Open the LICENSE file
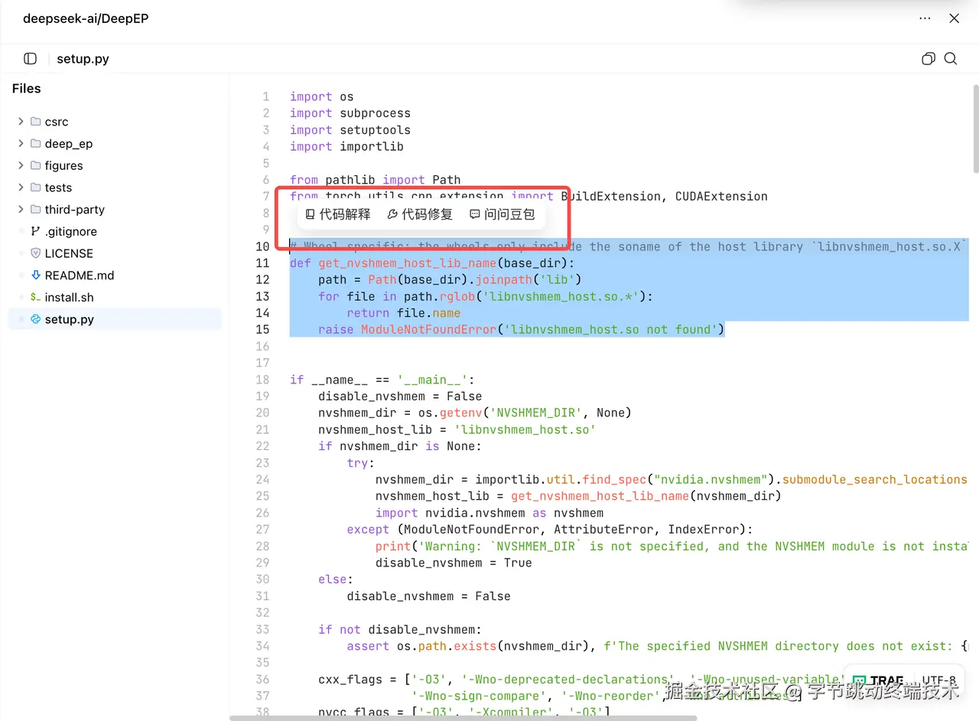Screen dimensions: 979x721 115,253
